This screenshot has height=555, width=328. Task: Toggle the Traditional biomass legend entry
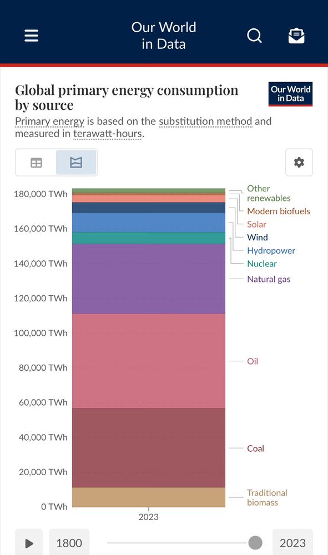[267, 497]
